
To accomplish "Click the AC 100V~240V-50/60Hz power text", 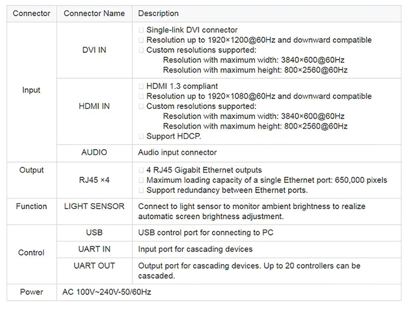I will pyautogui.click(x=107, y=292).
